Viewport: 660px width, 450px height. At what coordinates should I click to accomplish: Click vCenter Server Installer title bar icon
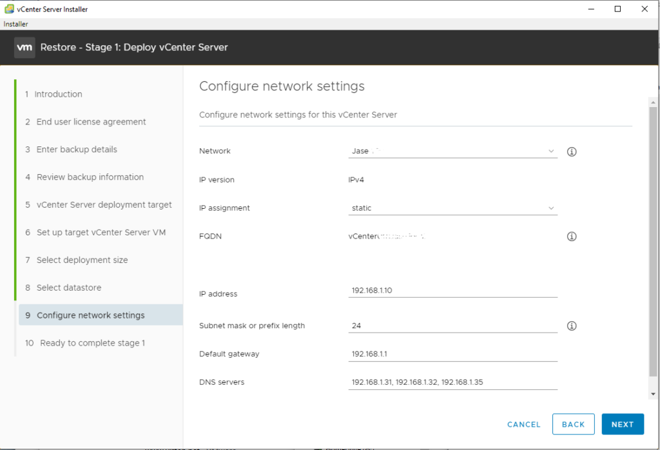9,9
